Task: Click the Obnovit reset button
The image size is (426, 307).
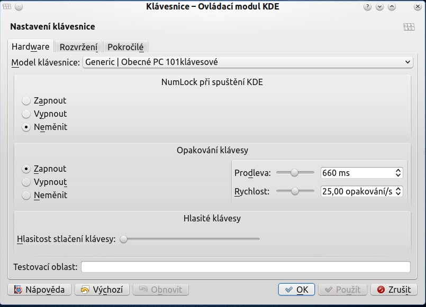Action: point(160,290)
